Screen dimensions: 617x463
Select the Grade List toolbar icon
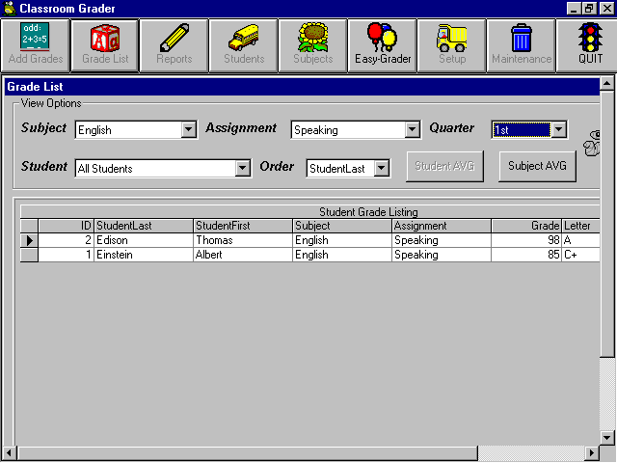(x=104, y=45)
